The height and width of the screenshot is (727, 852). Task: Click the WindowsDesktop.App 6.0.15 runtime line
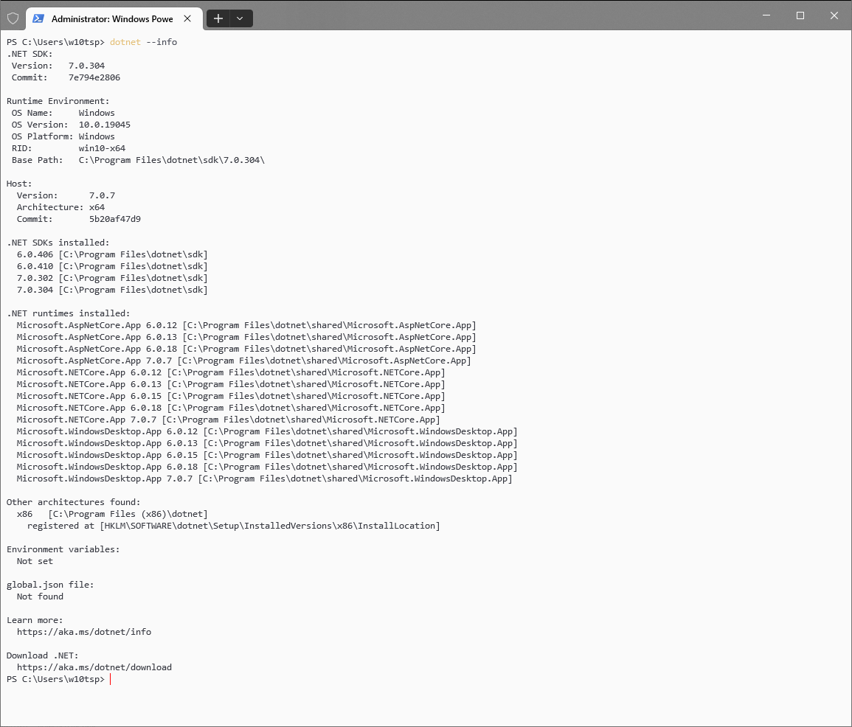(x=267, y=455)
